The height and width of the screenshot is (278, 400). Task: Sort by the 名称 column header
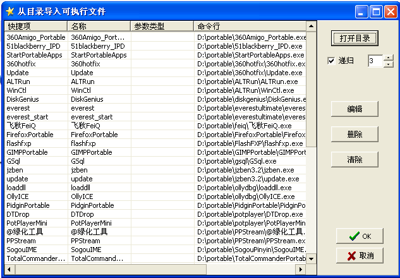99,26
